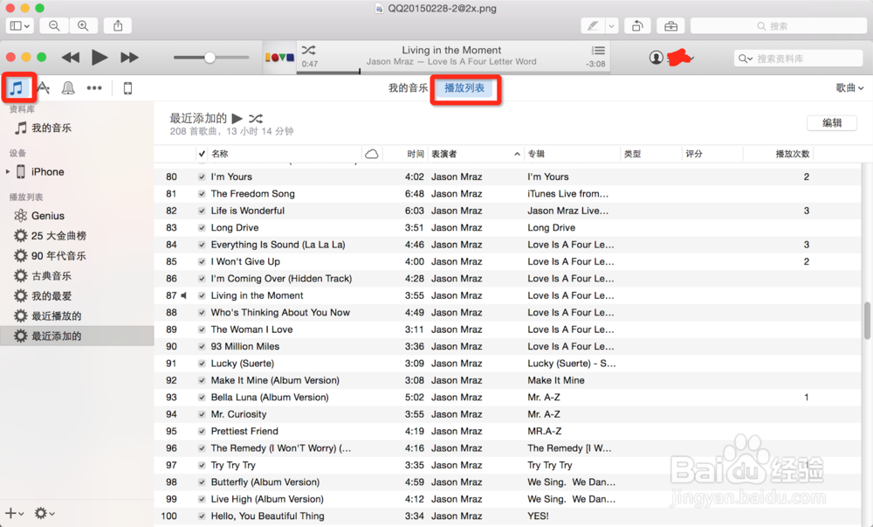Play the recently added playlist
Image resolution: width=873 pixels, height=527 pixels.
pyautogui.click(x=237, y=118)
